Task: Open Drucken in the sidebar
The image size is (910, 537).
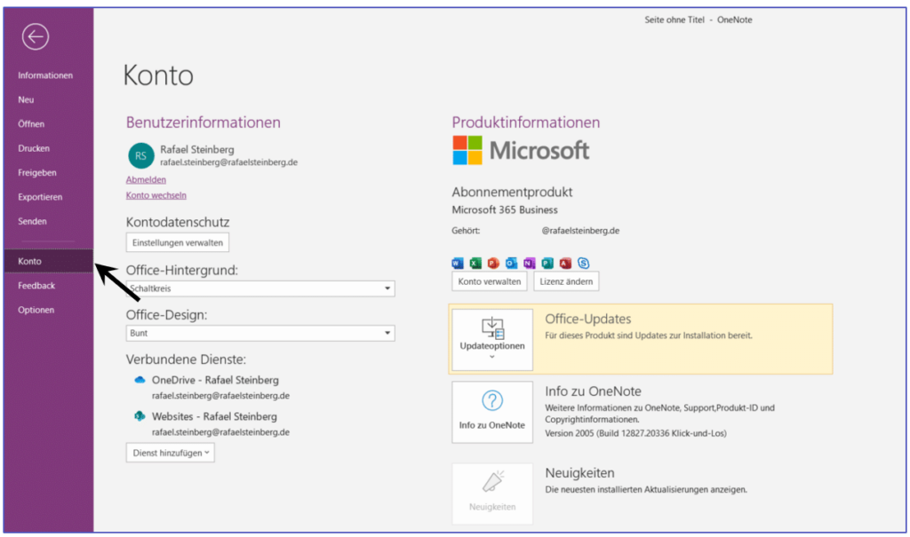Action: tap(34, 148)
